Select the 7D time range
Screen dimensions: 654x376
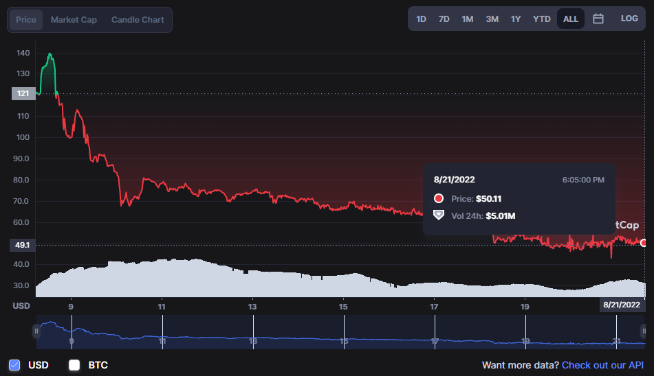pyautogui.click(x=444, y=19)
